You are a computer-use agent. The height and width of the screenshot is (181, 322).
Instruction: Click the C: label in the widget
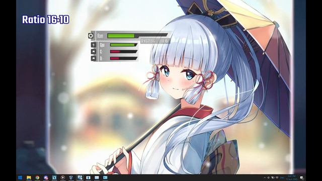101,52
